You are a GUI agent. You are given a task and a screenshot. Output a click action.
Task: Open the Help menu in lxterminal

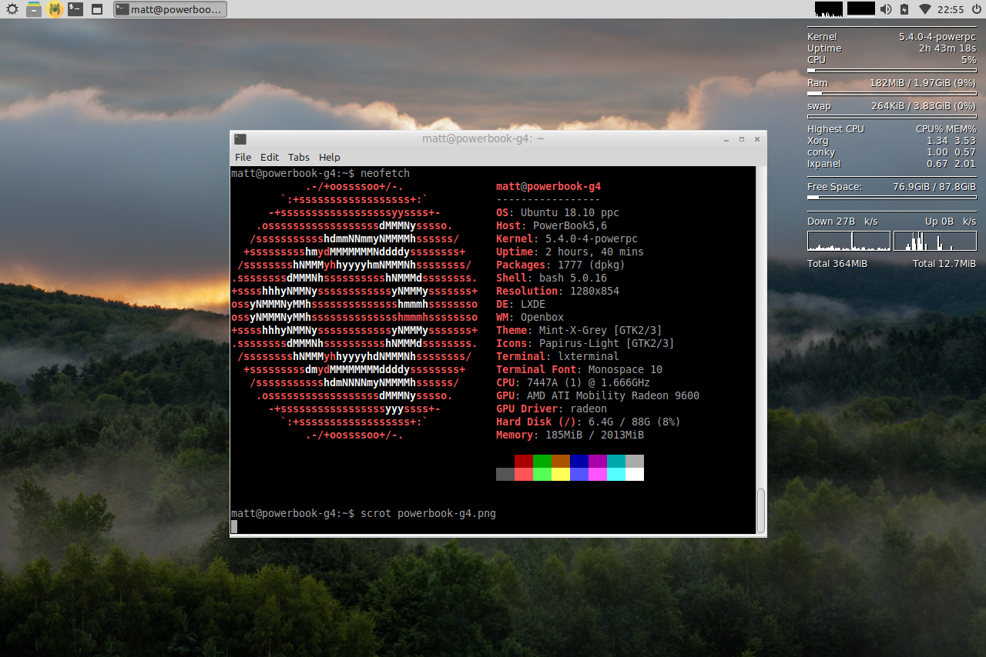(x=330, y=157)
